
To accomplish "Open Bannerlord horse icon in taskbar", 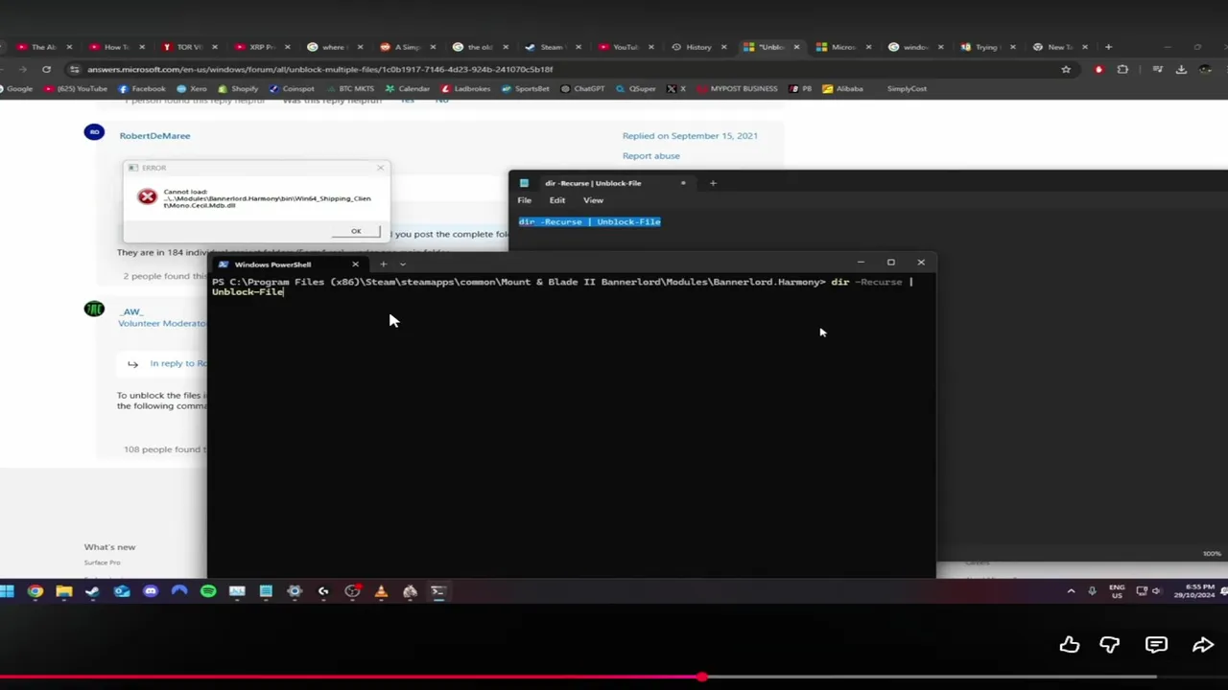I will click(410, 591).
